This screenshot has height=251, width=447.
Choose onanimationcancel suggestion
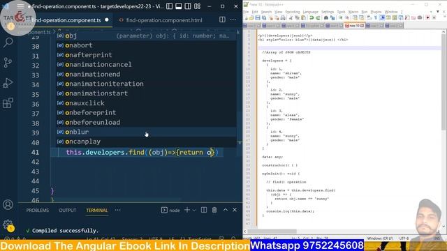click(x=146, y=65)
